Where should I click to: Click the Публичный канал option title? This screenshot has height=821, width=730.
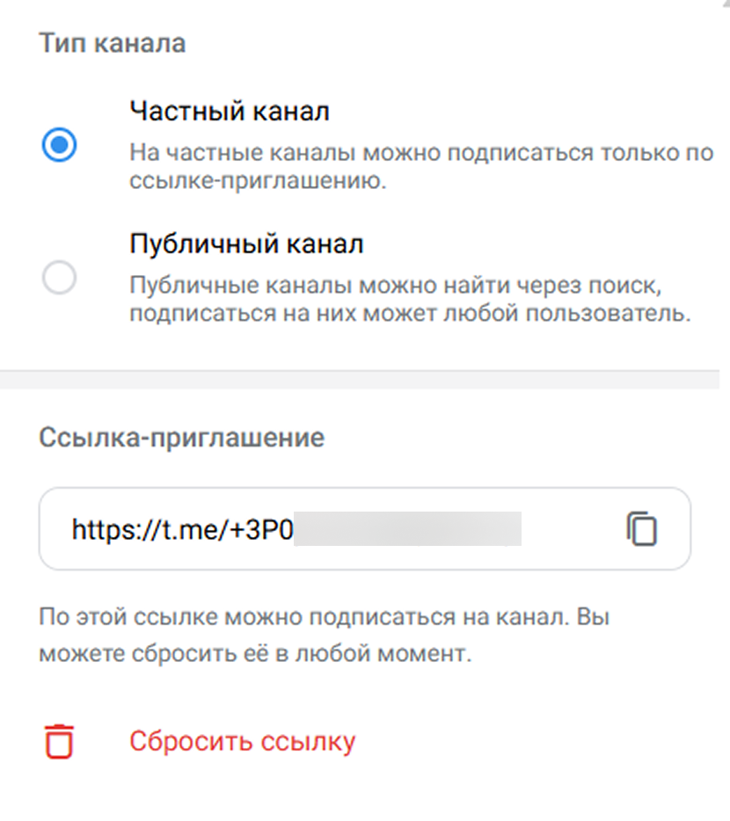tap(246, 244)
